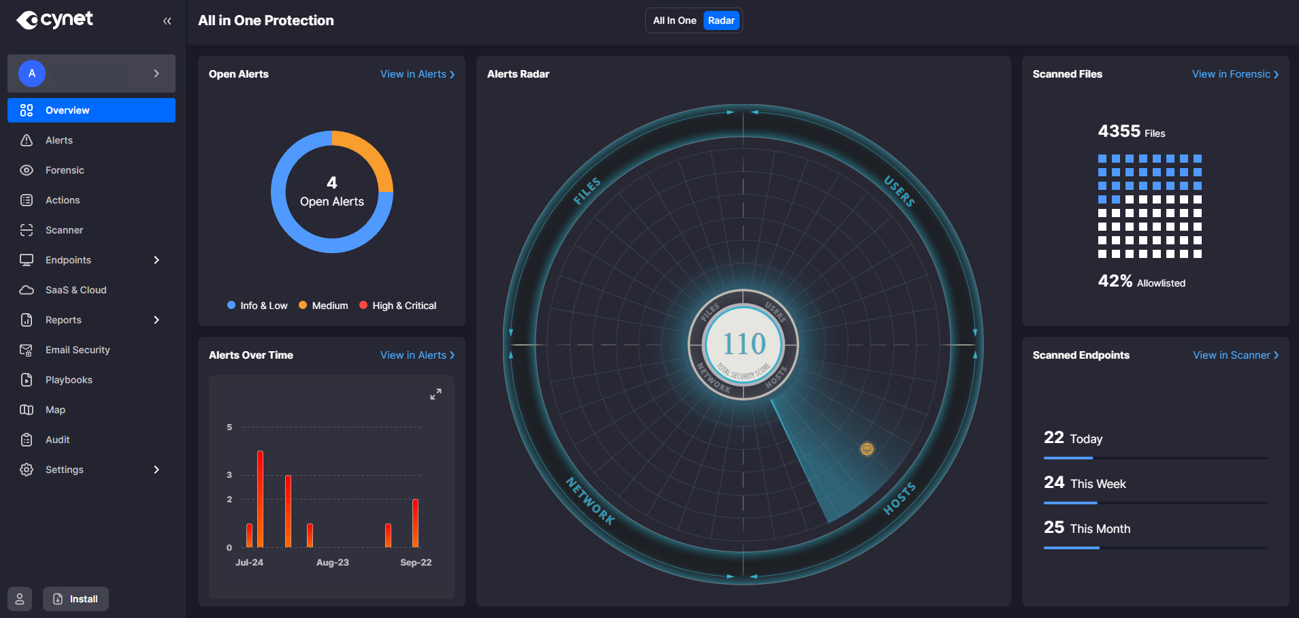Click the USERS label on radar ring
The width and height of the screenshot is (1299, 618).
point(900,191)
